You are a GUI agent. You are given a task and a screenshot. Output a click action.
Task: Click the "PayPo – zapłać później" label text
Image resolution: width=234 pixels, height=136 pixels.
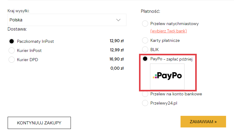pyautogui.click(x=171, y=59)
